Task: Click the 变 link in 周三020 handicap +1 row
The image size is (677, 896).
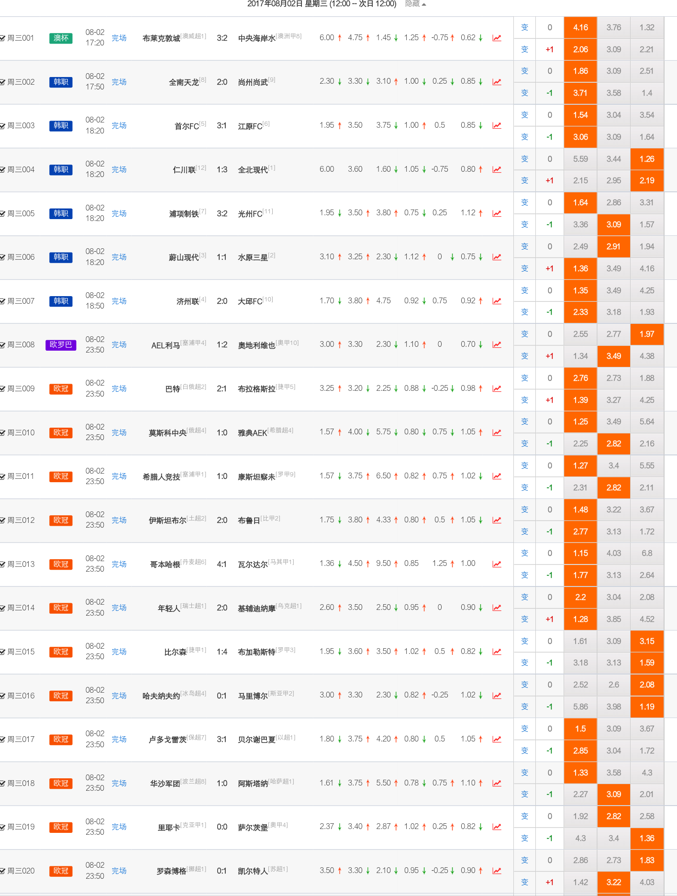Action: point(525,882)
